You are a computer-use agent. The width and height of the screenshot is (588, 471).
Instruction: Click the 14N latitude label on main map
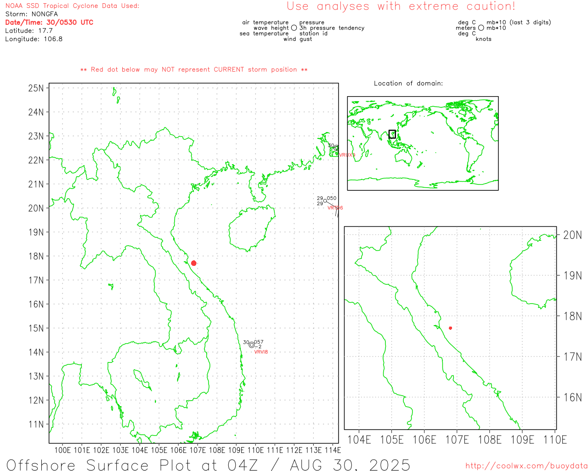pos(36,352)
